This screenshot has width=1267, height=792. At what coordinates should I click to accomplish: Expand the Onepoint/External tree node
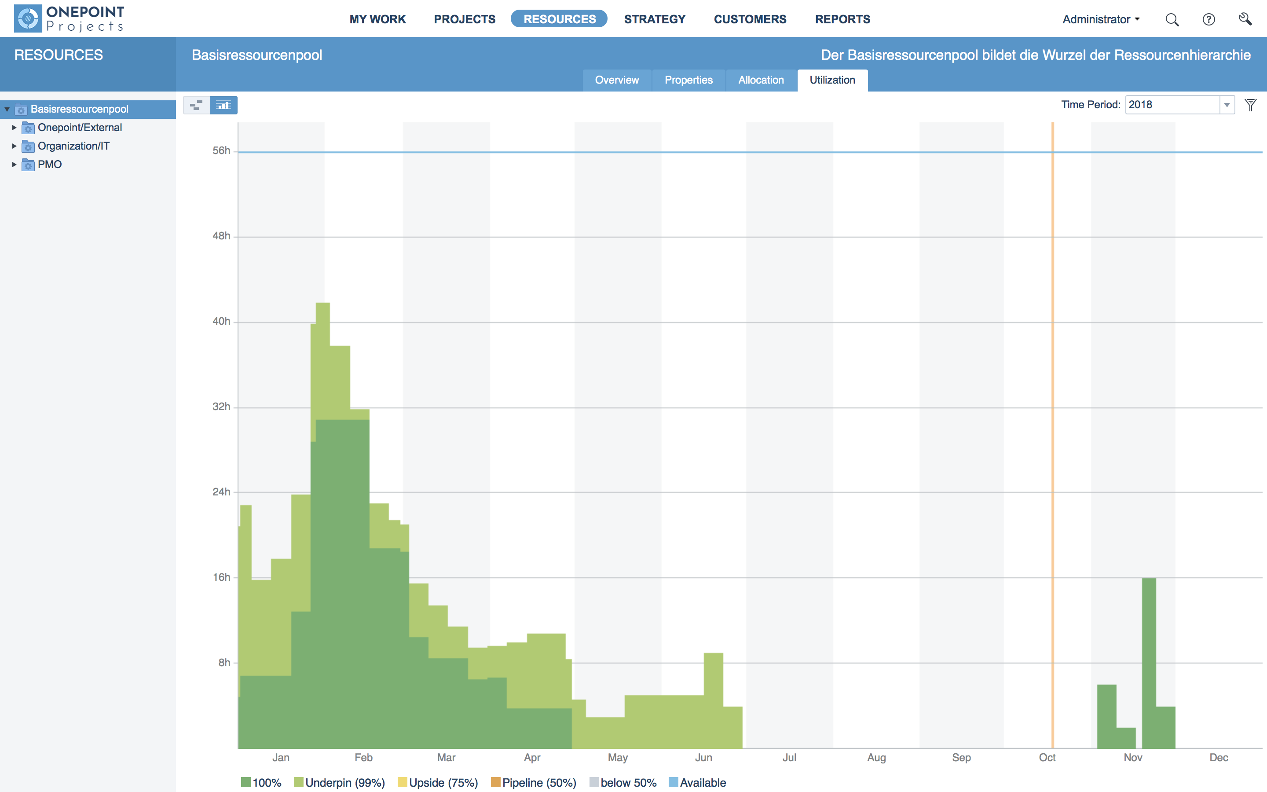pos(14,128)
